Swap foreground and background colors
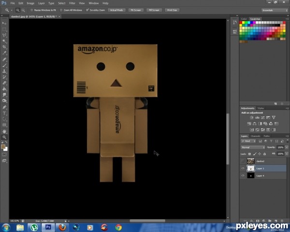This screenshot has width=290, height=232. click(x=6, y=142)
